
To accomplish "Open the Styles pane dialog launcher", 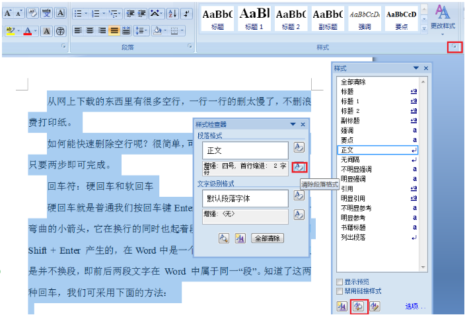I will [x=454, y=47].
